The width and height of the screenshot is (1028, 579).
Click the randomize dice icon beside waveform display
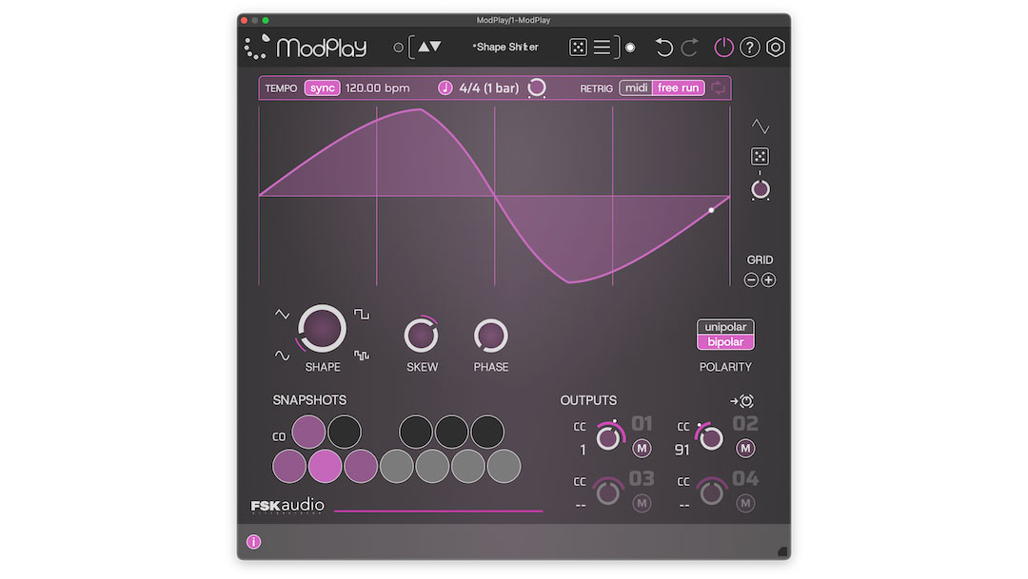[x=760, y=156]
